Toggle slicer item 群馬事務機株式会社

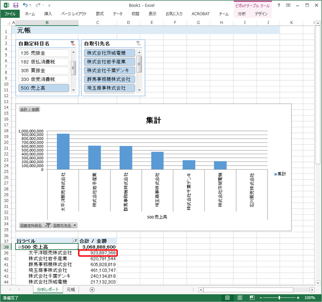coord(109,79)
